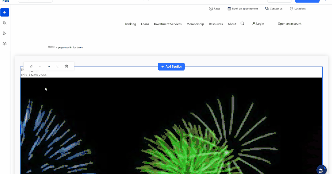
Task: Go to Rates link
Action: click(217, 9)
